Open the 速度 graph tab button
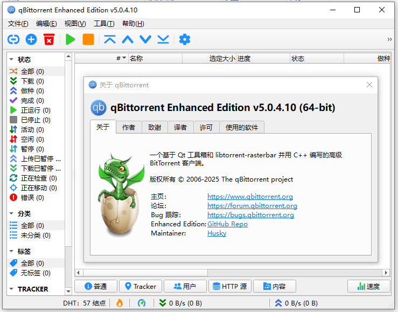 click(369, 286)
